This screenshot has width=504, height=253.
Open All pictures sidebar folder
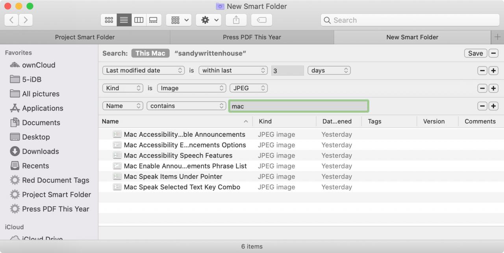[x=35, y=94]
